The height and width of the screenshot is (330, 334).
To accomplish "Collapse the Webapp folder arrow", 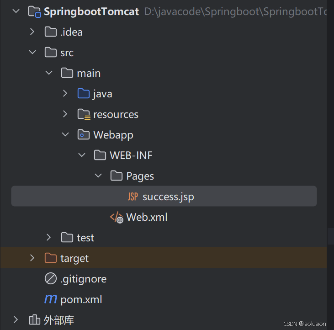I will click(x=65, y=134).
